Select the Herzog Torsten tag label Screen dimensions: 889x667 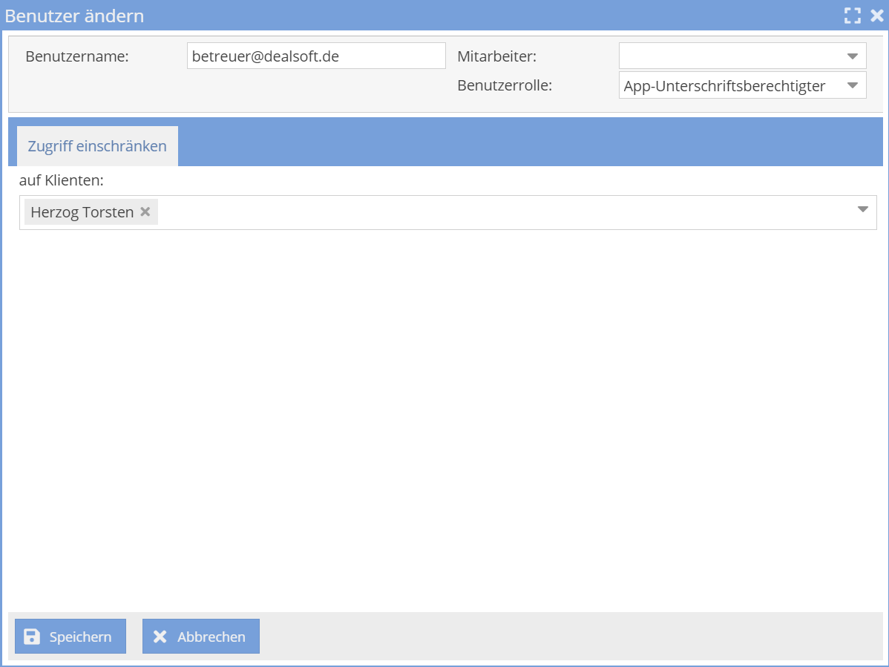[x=82, y=212]
